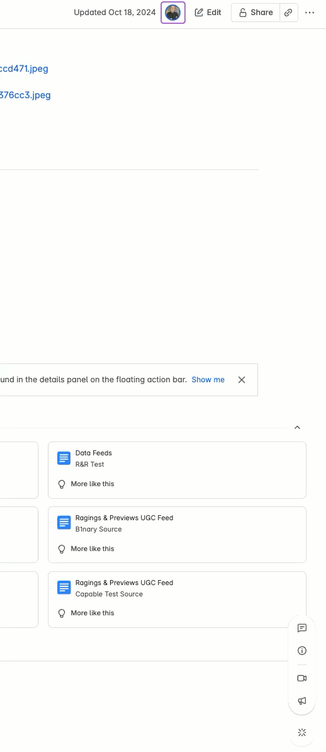The width and height of the screenshot is (326, 752).
Task: Open Ragings & Previews Capable Test Source card
Action: coord(177,600)
